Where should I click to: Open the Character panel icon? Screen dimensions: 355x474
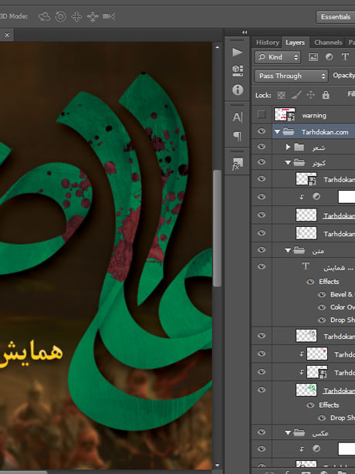coord(238,117)
